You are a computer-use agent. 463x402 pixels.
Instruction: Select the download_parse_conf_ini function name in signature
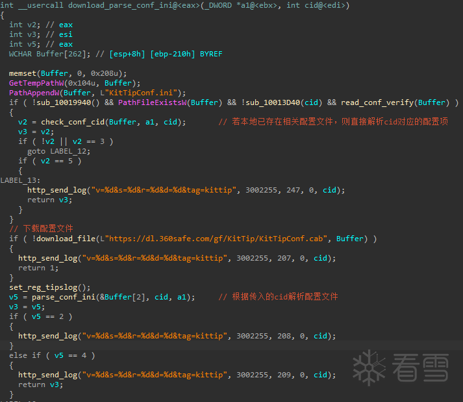pos(123,5)
